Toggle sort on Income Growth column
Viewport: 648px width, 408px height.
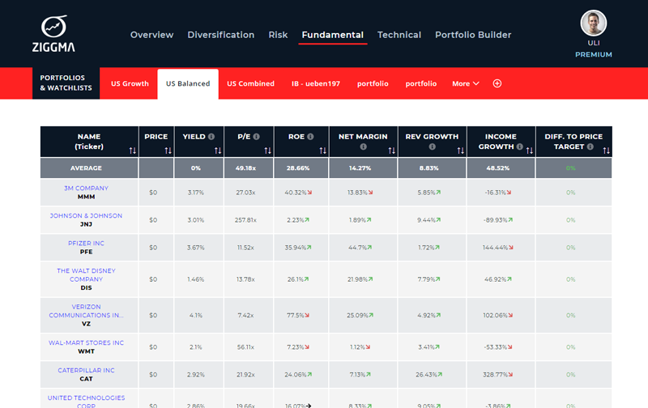528,151
